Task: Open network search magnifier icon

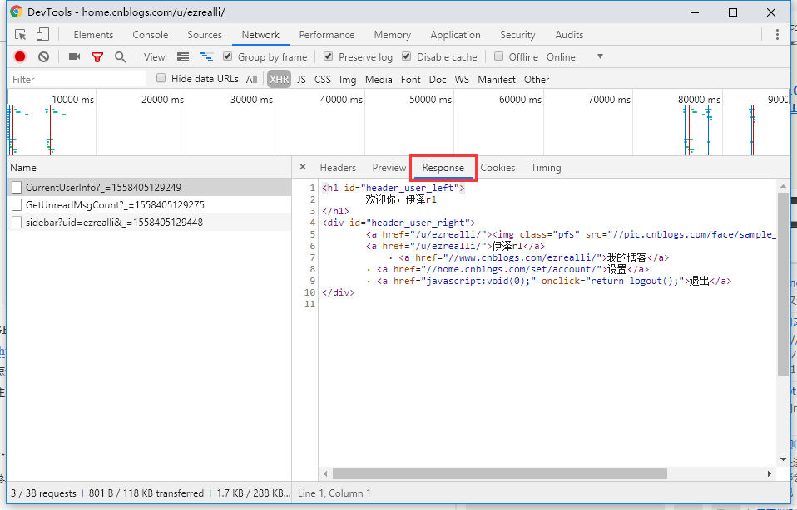Action: pyautogui.click(x=121, y=57)
